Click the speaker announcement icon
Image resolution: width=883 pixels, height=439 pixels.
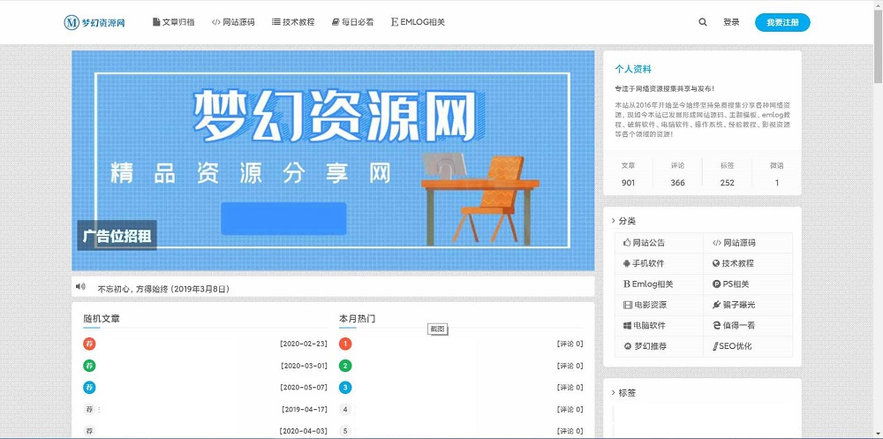click(80, 287)
